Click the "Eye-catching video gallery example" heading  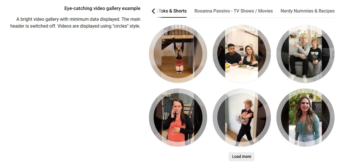coord(102,8)
